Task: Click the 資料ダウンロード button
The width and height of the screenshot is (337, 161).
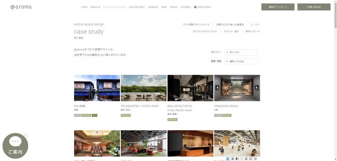Action: click(x=278, y=7)
